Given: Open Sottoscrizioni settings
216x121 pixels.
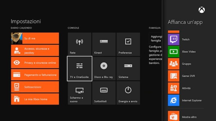Looking at the screenshot, I should [35, 87].
